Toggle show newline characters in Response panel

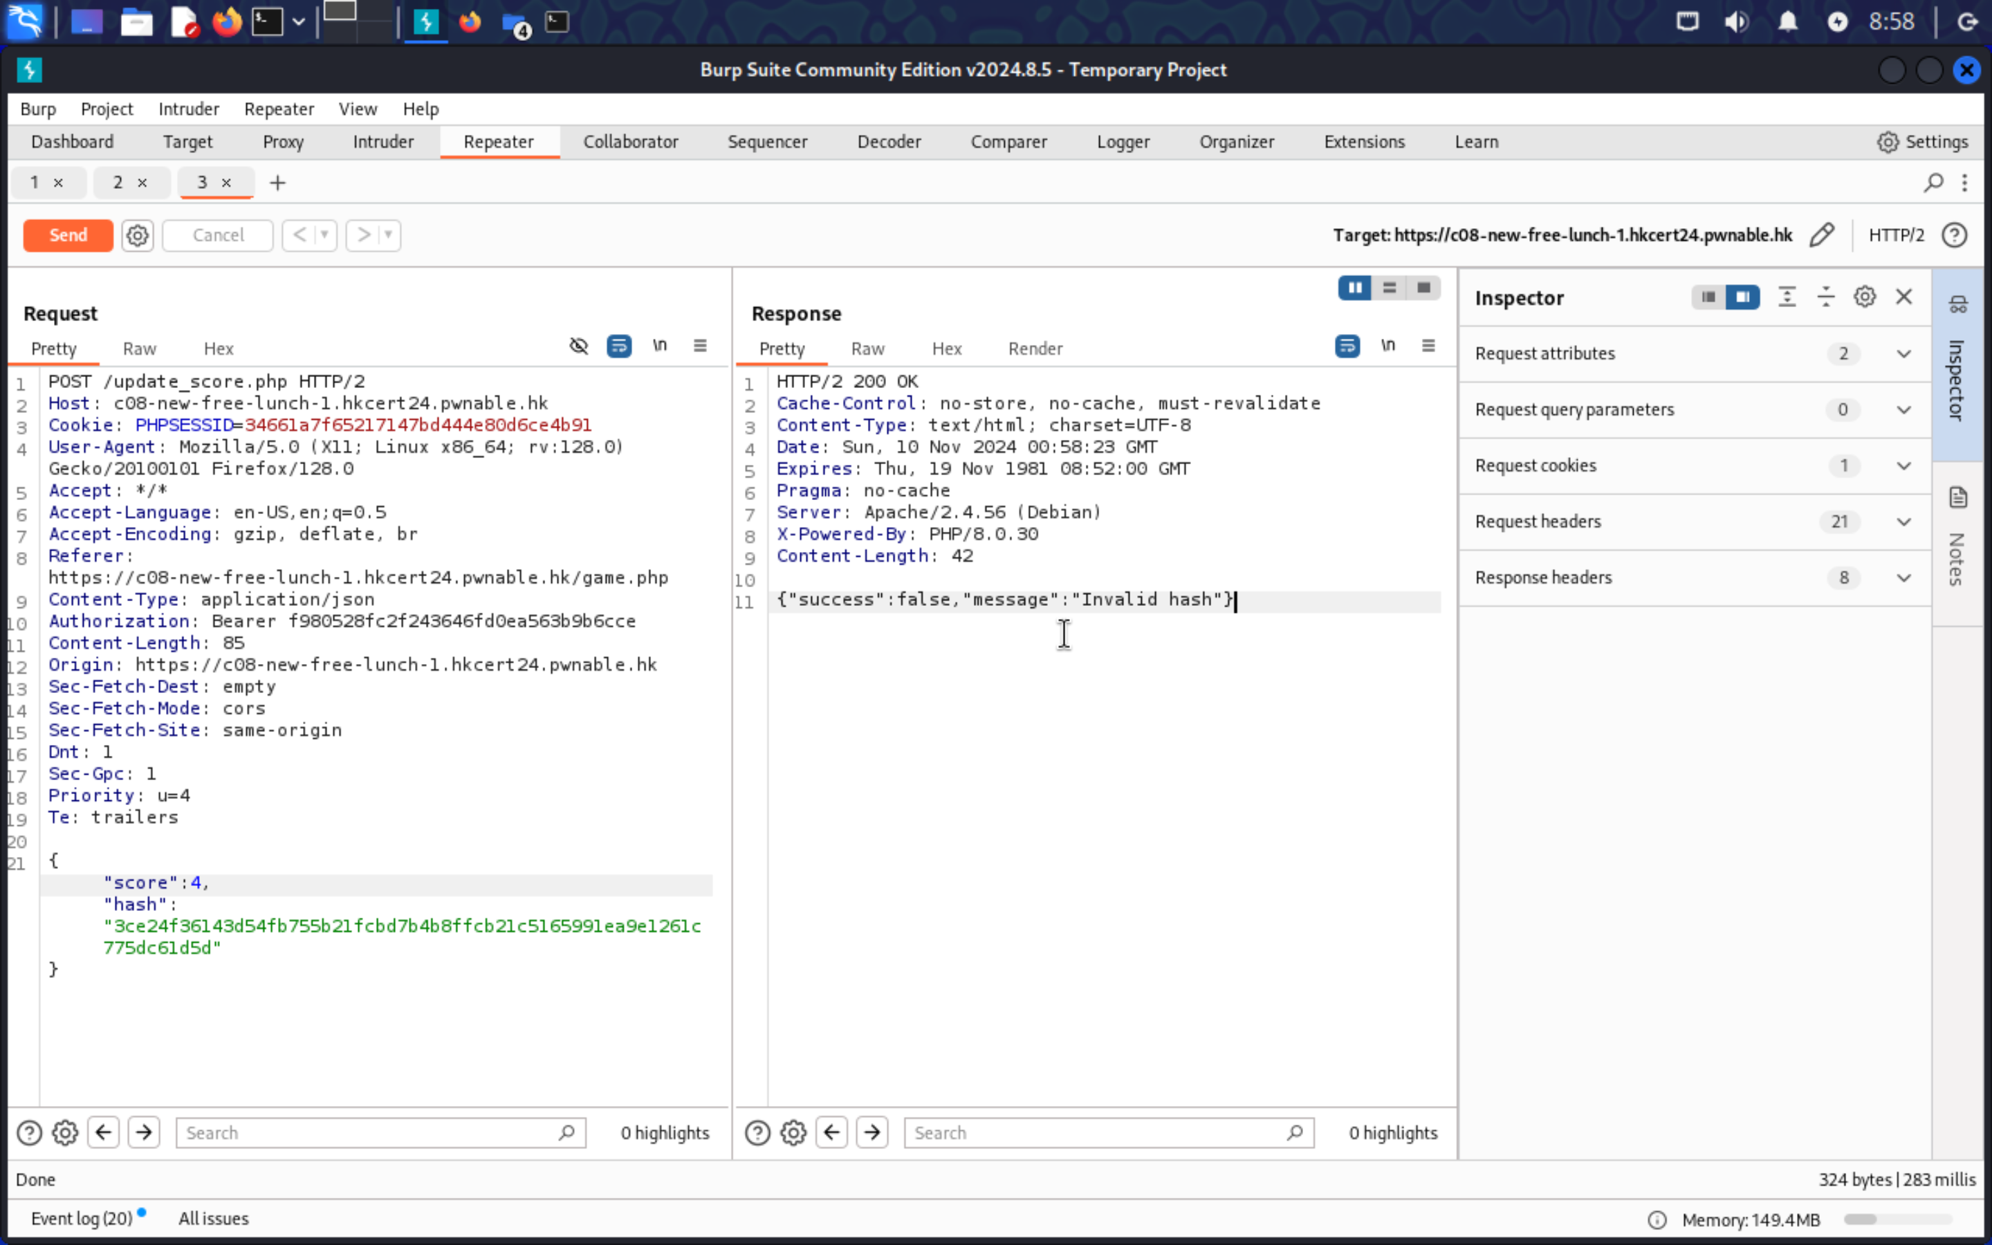point(1387,346)
